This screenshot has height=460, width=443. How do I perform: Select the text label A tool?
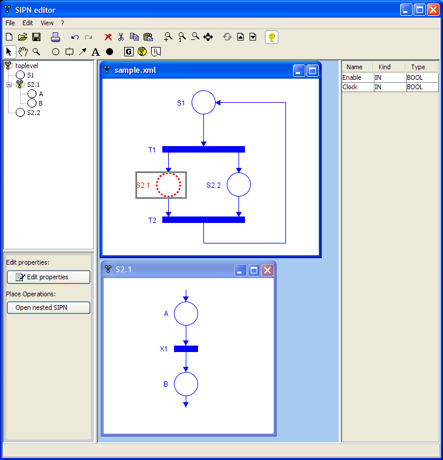(x=96, y=52)
